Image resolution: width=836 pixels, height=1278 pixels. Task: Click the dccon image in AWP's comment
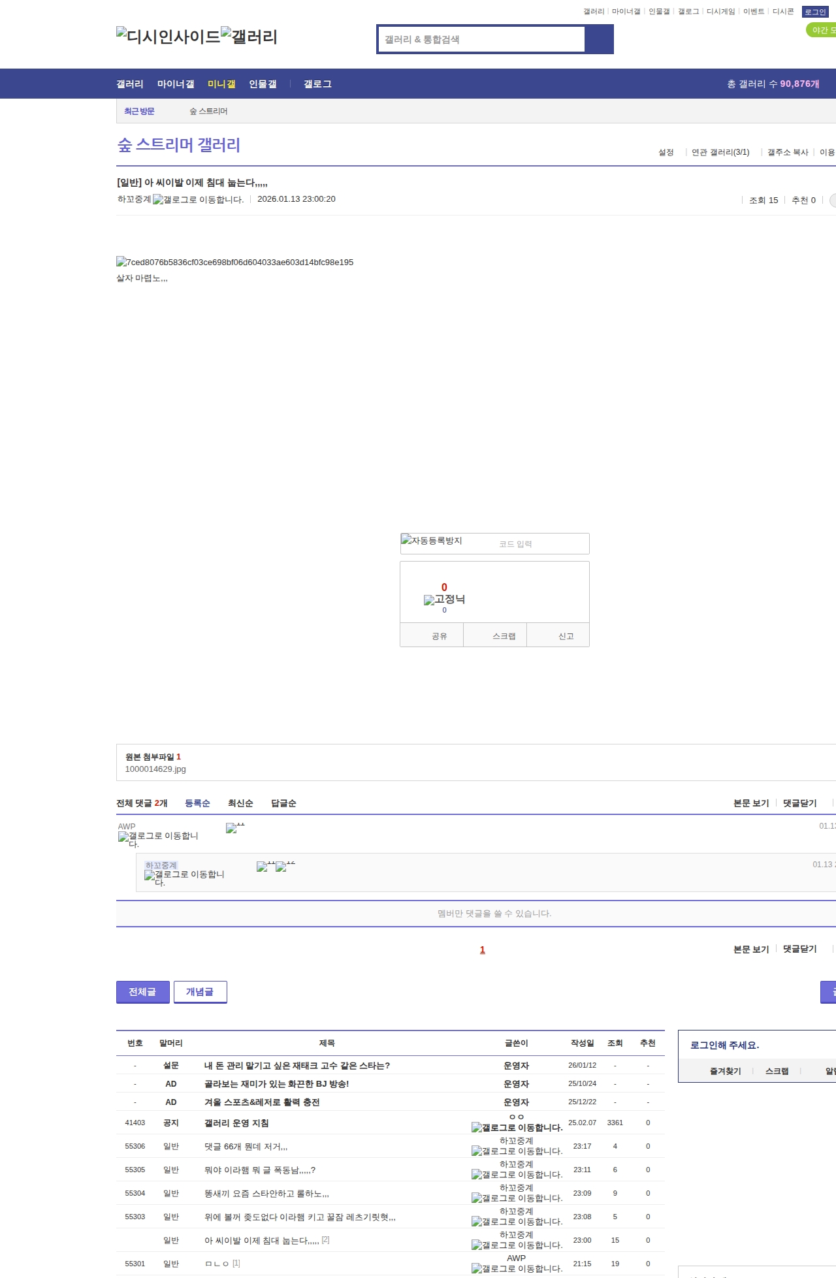click(x=234, y=828)
